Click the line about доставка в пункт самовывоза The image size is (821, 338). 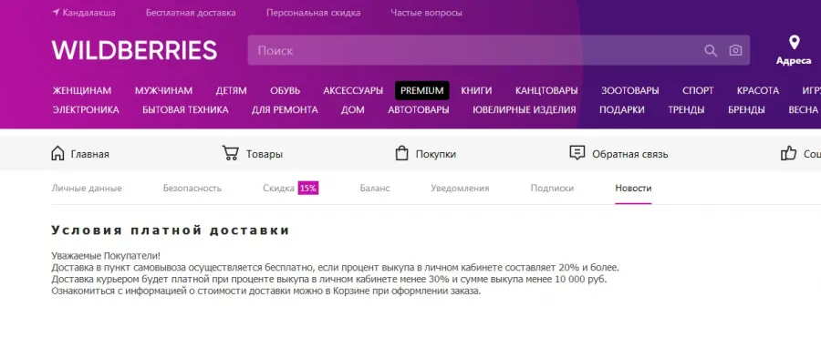coord(335,267)
